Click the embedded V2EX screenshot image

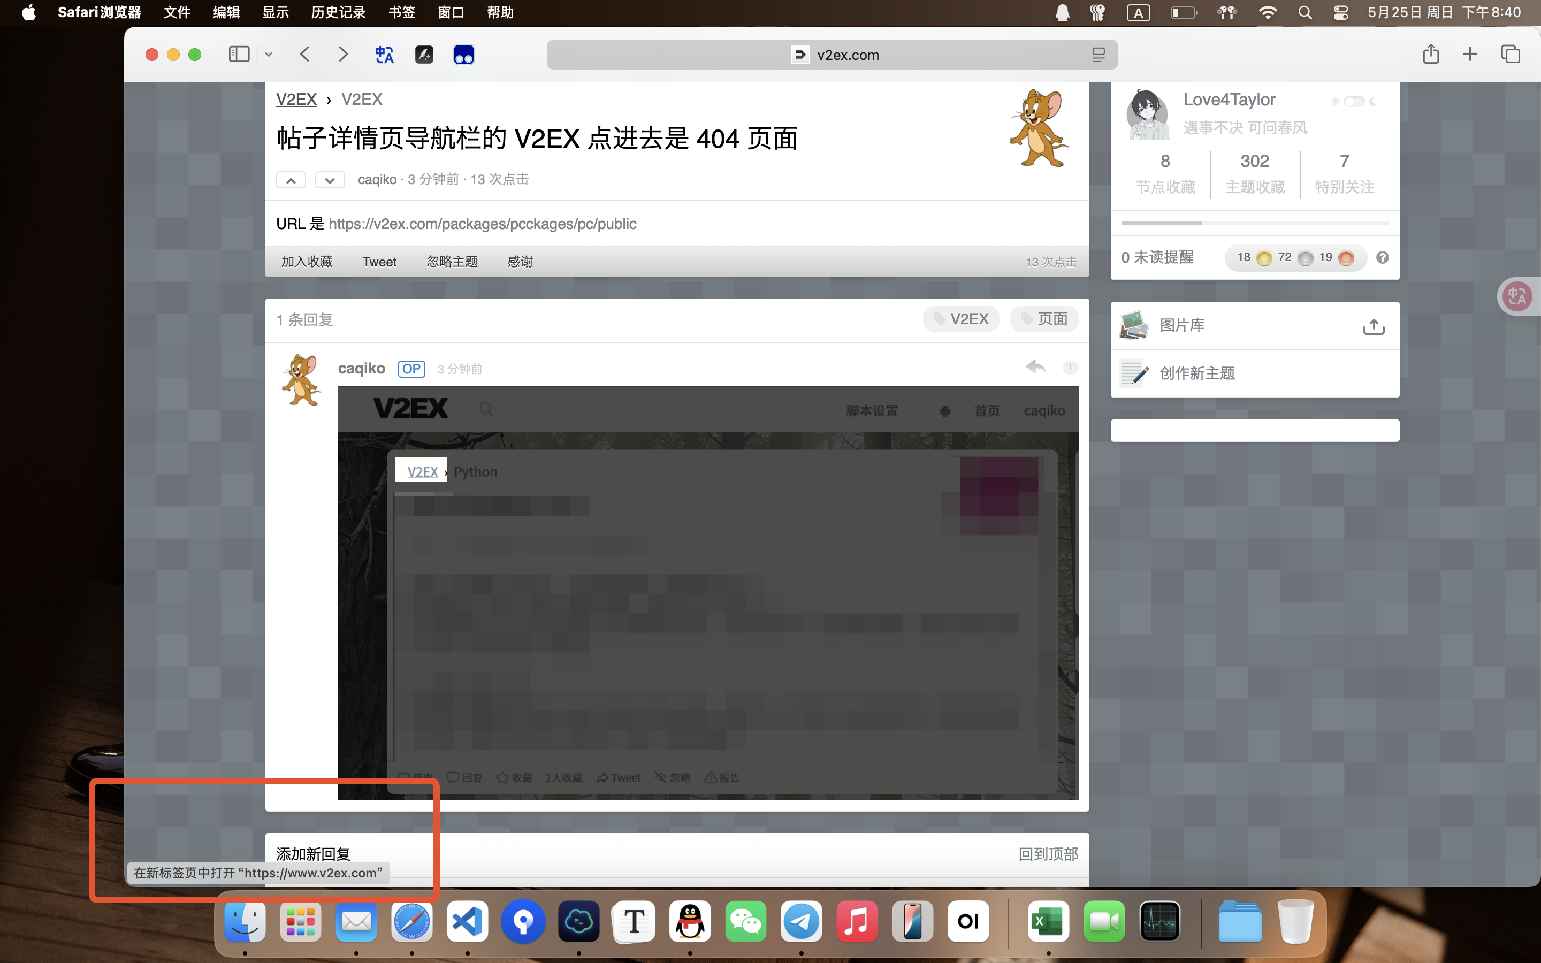(707, 592)
